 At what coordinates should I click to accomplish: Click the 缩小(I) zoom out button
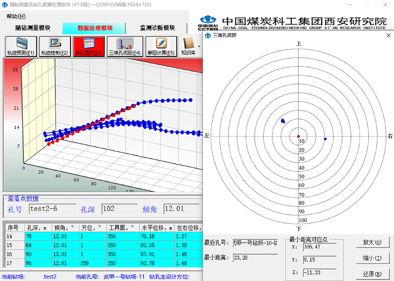pos(372,258)
